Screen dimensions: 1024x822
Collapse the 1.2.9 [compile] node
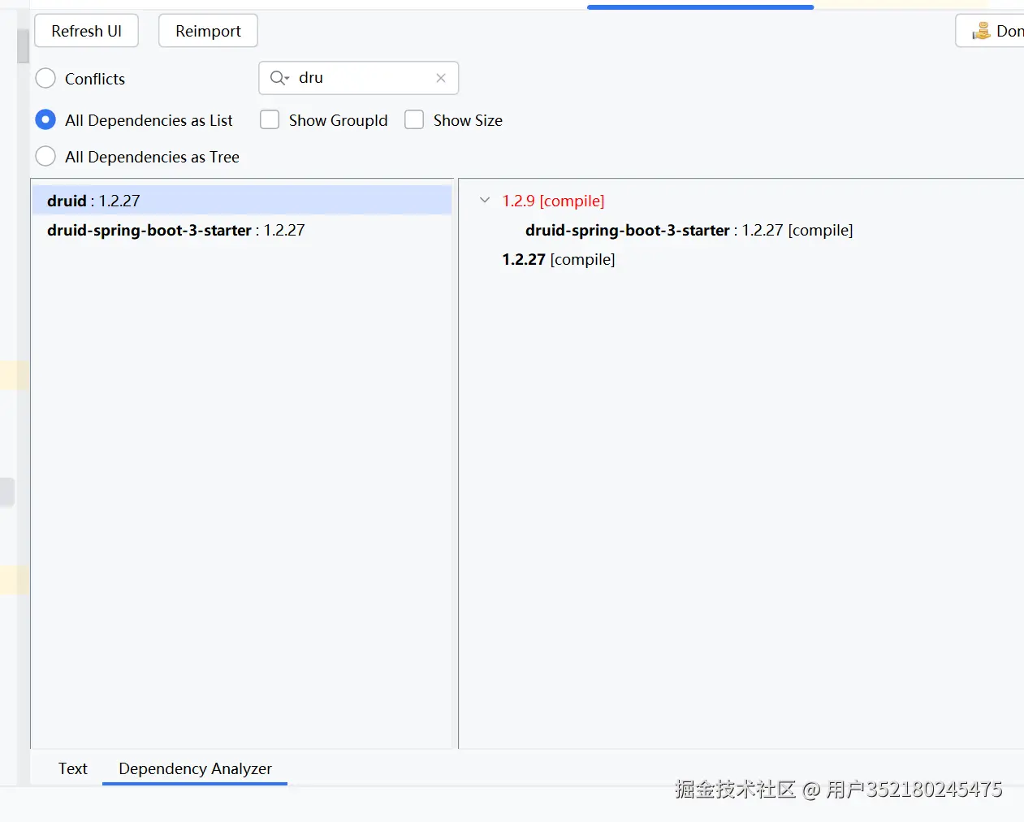[485, 200]
